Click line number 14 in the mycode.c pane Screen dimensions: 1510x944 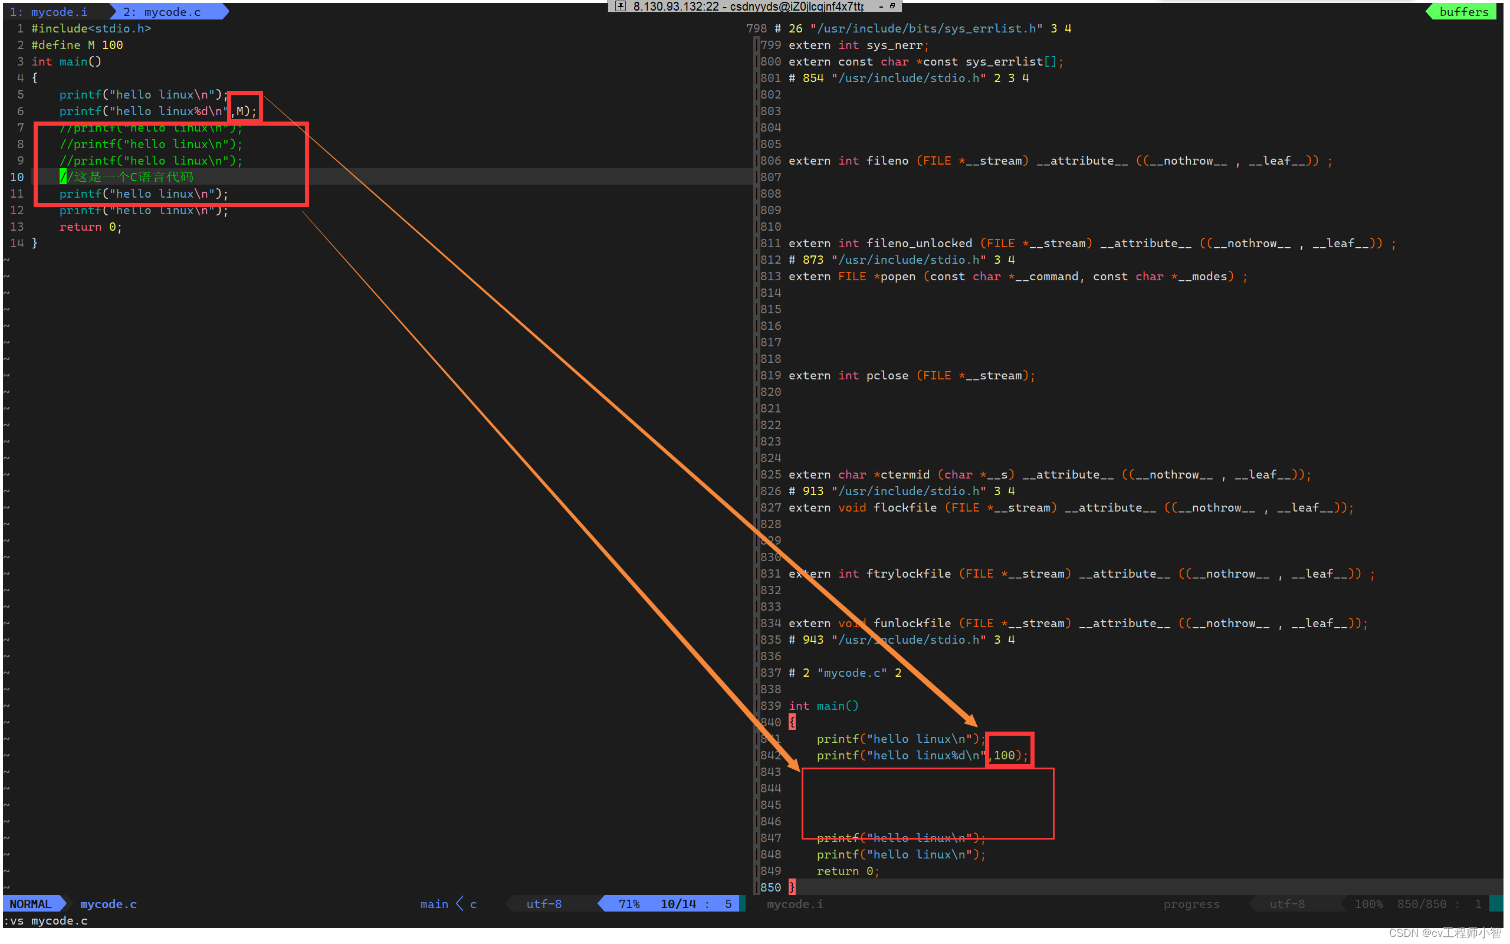(x=17, y=244)
